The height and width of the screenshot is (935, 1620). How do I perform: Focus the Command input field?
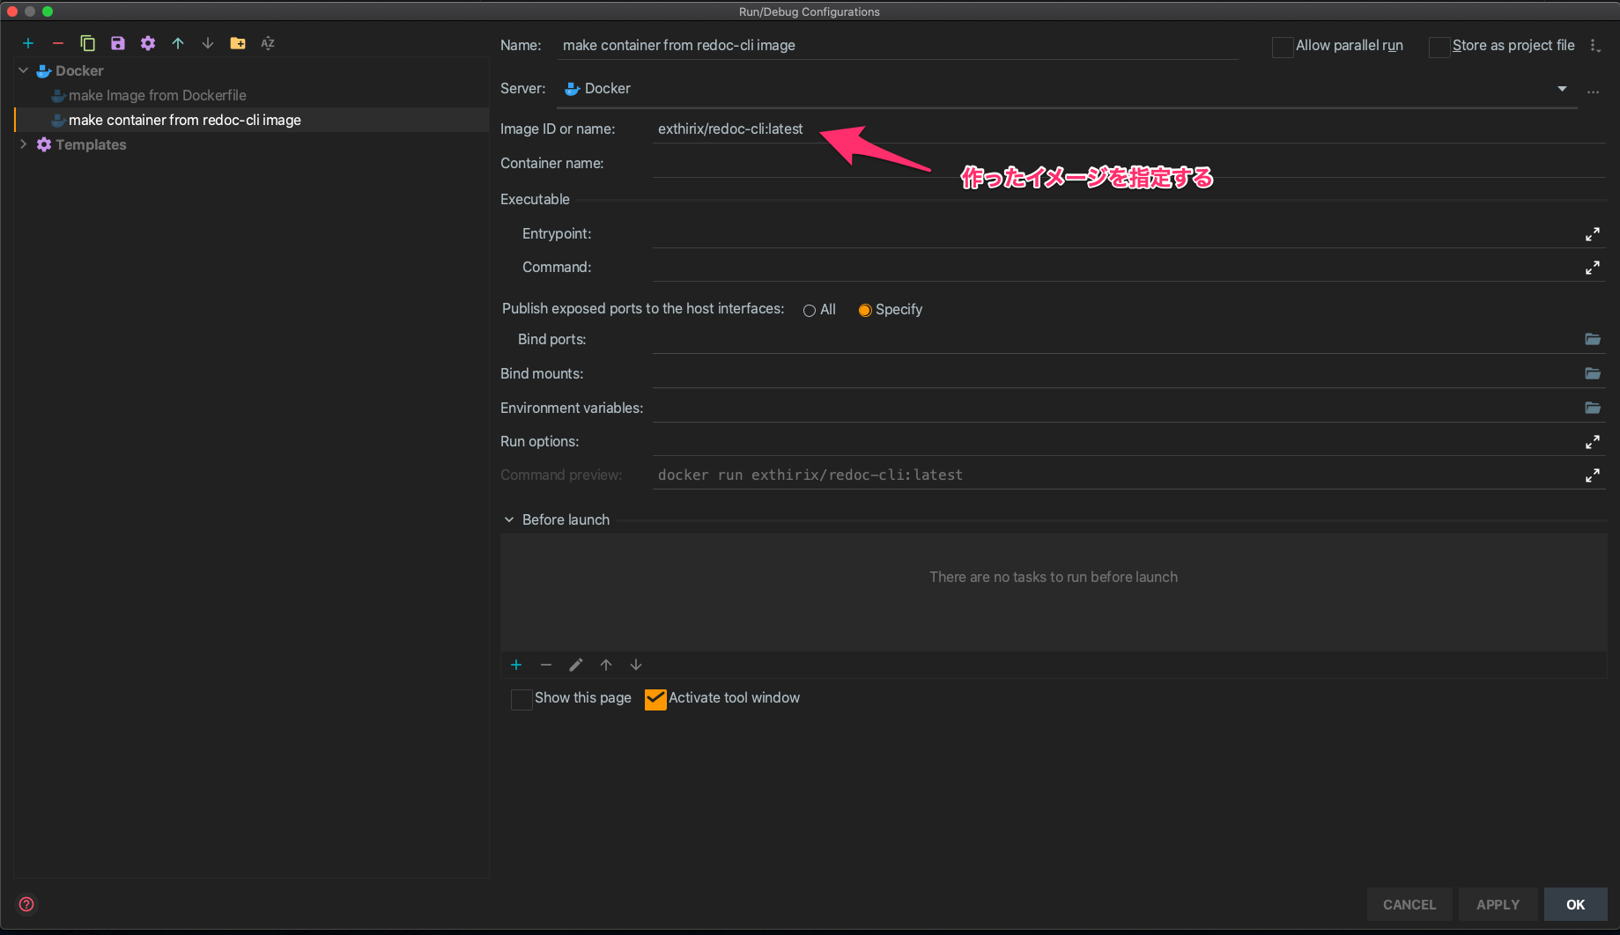(1117, 268)
